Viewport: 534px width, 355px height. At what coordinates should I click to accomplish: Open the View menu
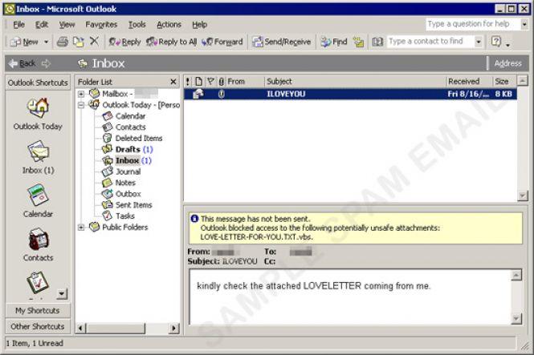click(67, 25)
